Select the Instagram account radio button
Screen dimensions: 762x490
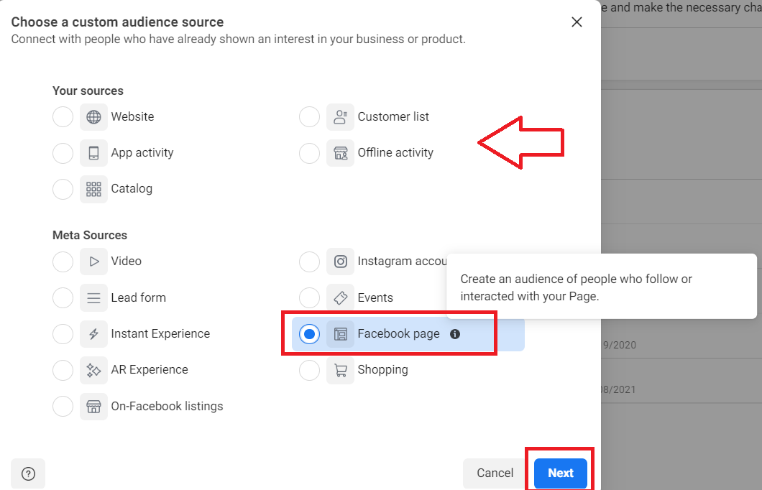pos(309,262)
